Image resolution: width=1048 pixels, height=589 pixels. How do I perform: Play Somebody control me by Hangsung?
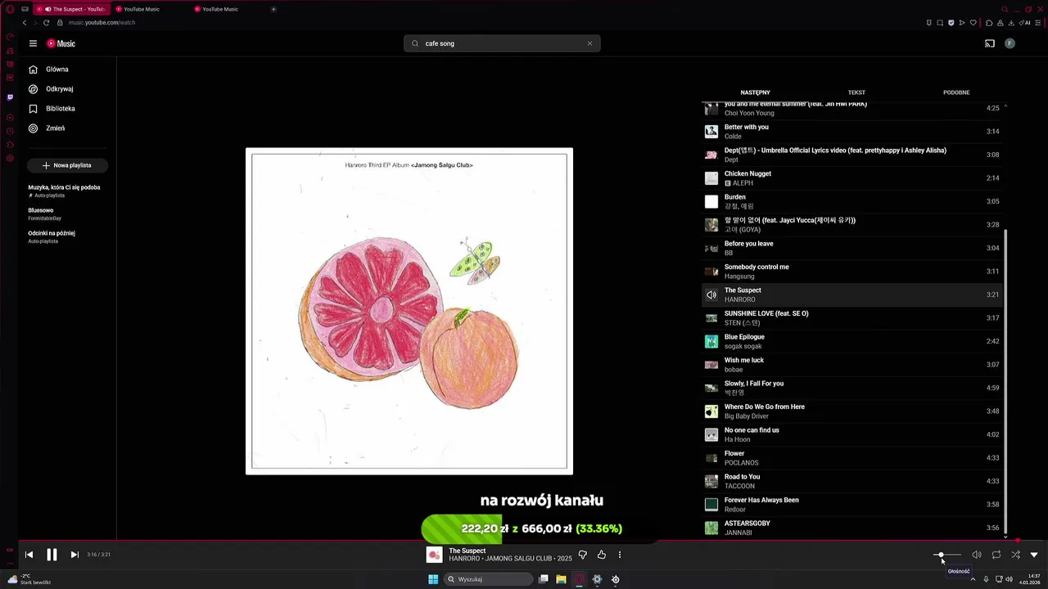pyautogui.click(x=852, y=272)
